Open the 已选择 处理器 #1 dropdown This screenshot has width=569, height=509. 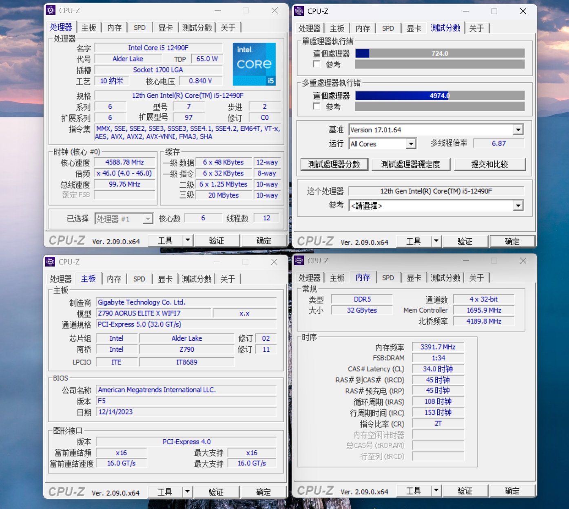coord(148,219)
